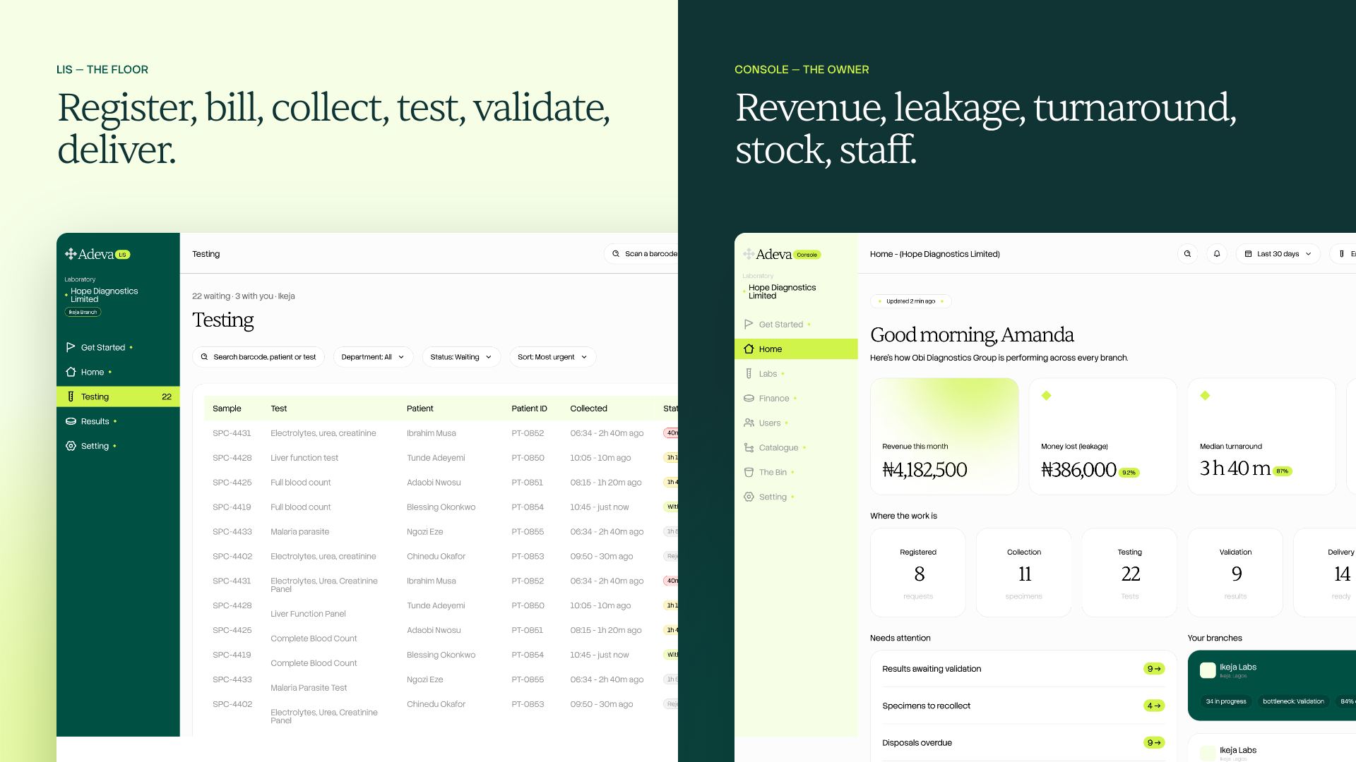Open Median turnaround card
This screenshot has width=1356, height=762.
(1261, 436)
